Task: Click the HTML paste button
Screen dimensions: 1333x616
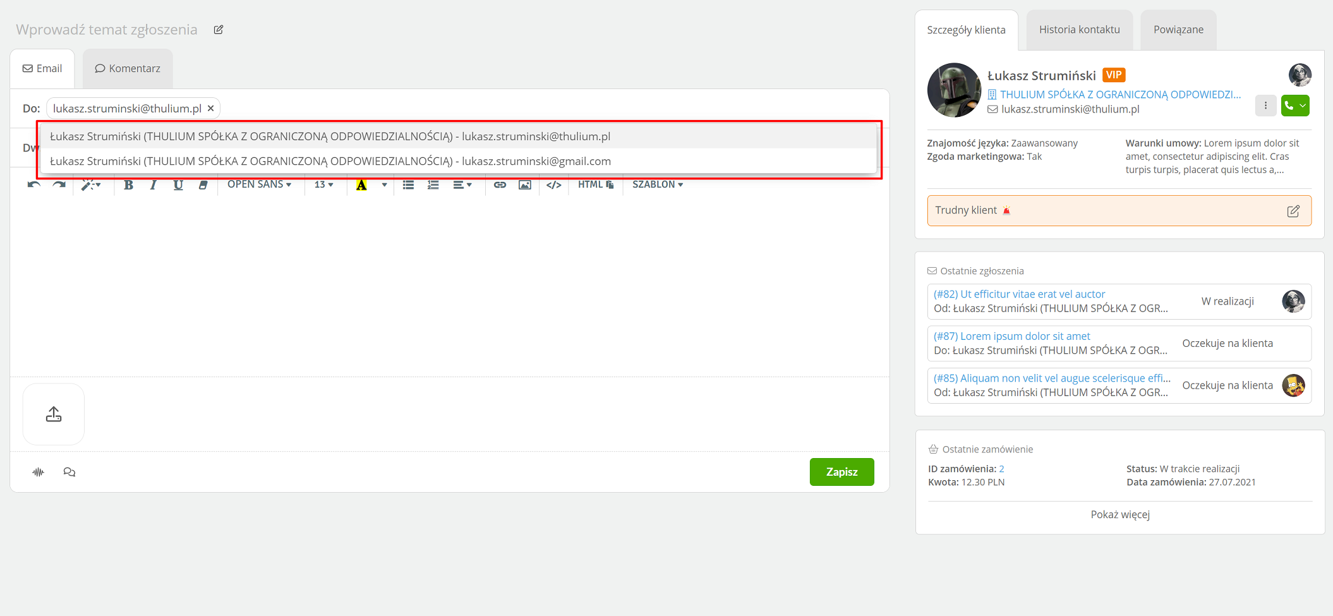Action: pos(596,184)
